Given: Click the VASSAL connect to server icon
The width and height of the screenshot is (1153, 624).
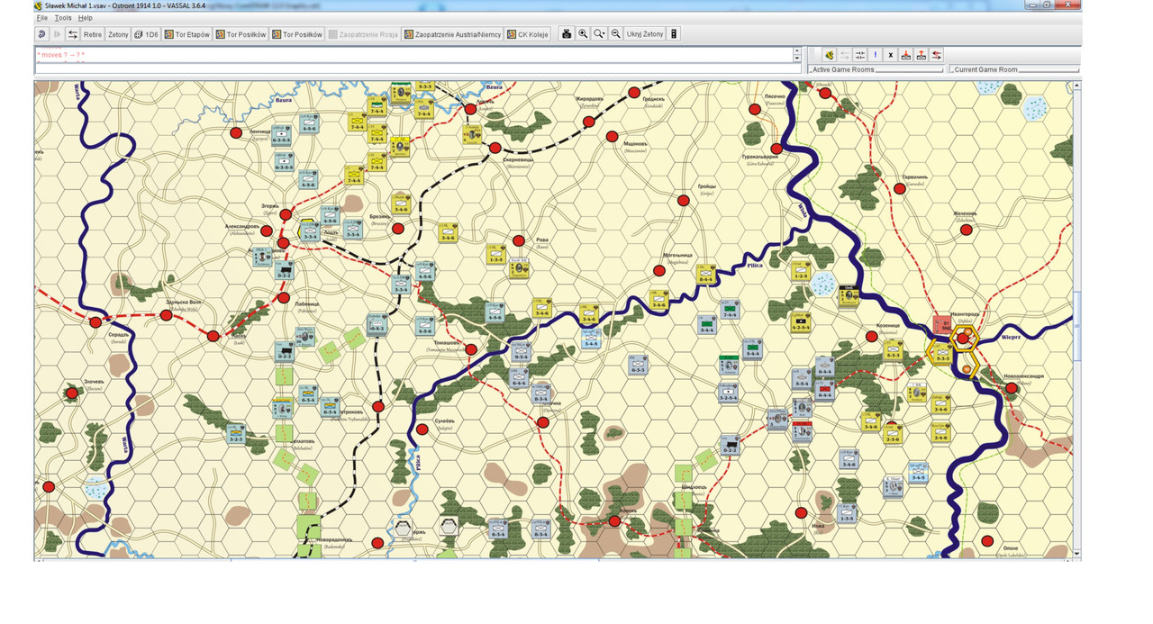Looking at the screenshot, I should [829, 55].
